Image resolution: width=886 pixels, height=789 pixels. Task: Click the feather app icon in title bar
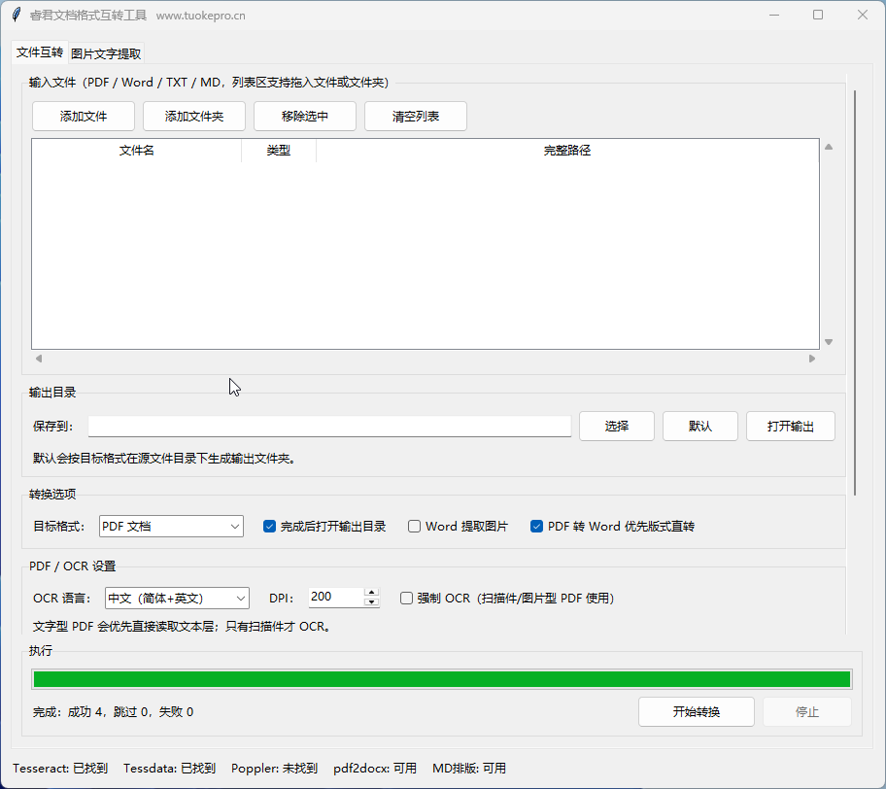[17, 15]
